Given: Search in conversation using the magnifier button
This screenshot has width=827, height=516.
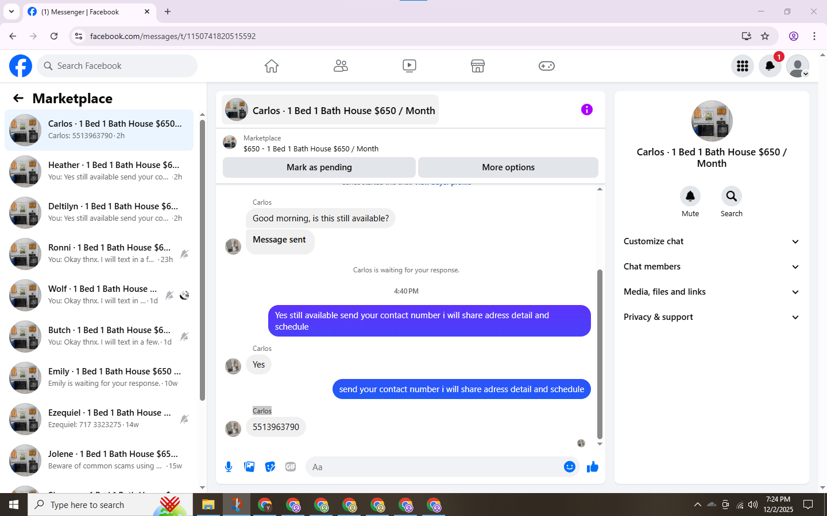Looking at the screenshot, I should (732, 196).
